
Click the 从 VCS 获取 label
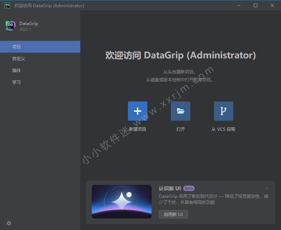point(224,129)
